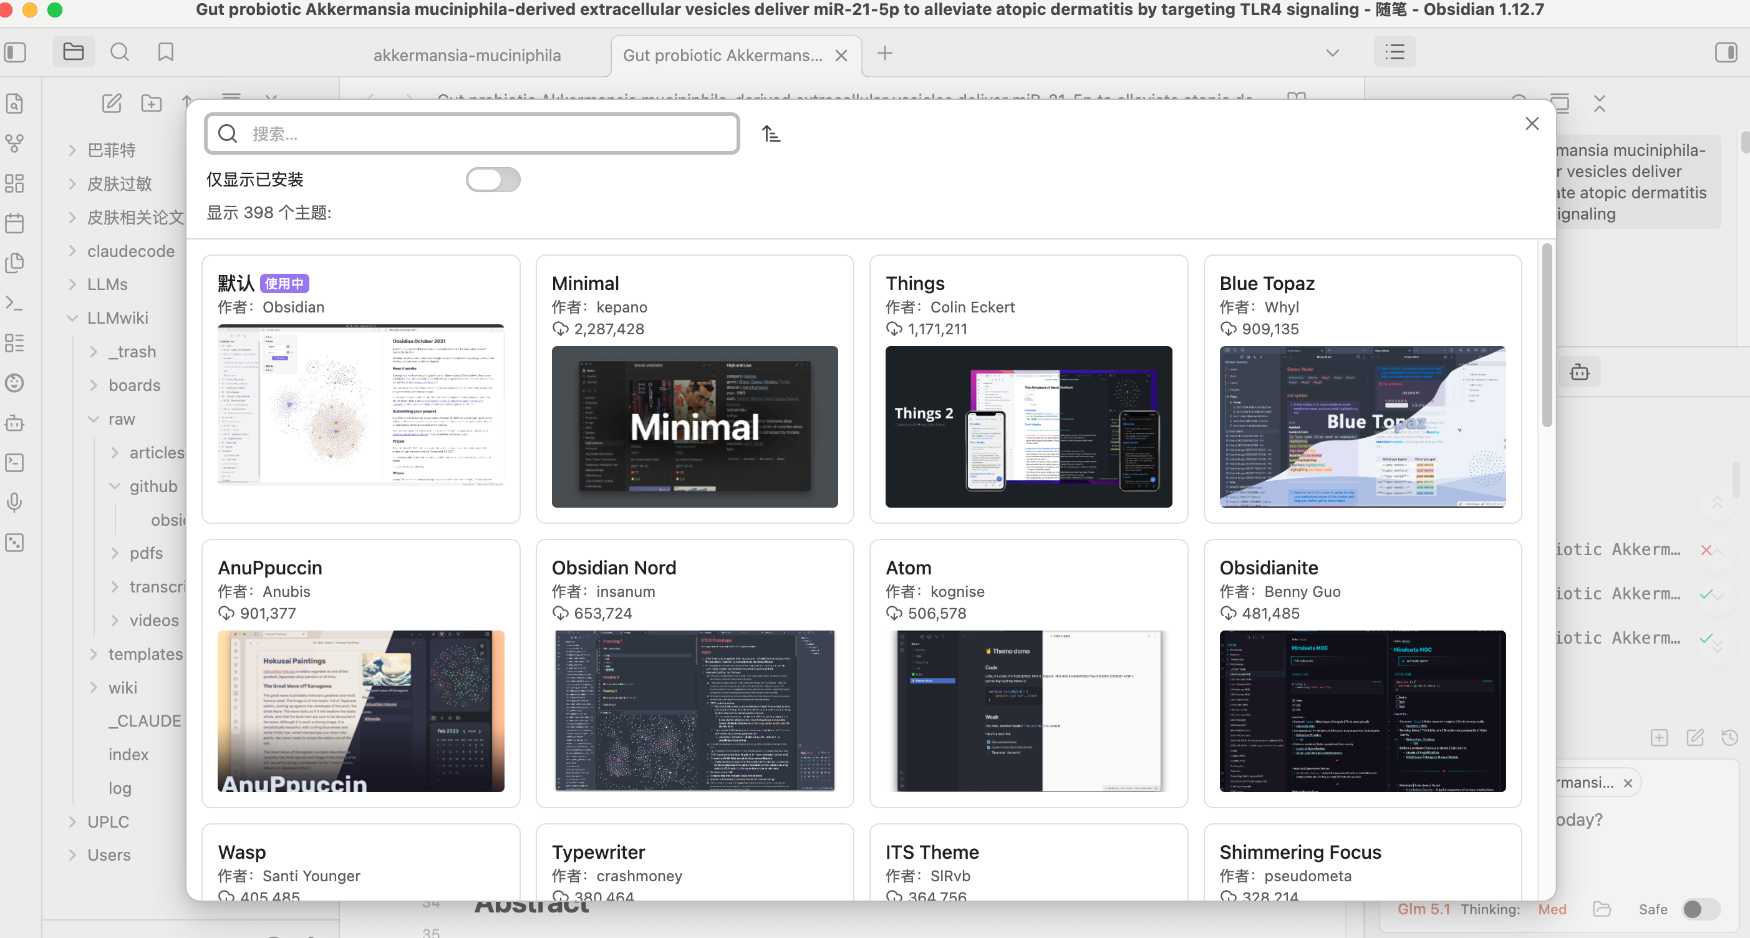Click the AnuPpuccin preview thumbnail
This screenshot has height=938, width=1750.
[x=360, y=711]
